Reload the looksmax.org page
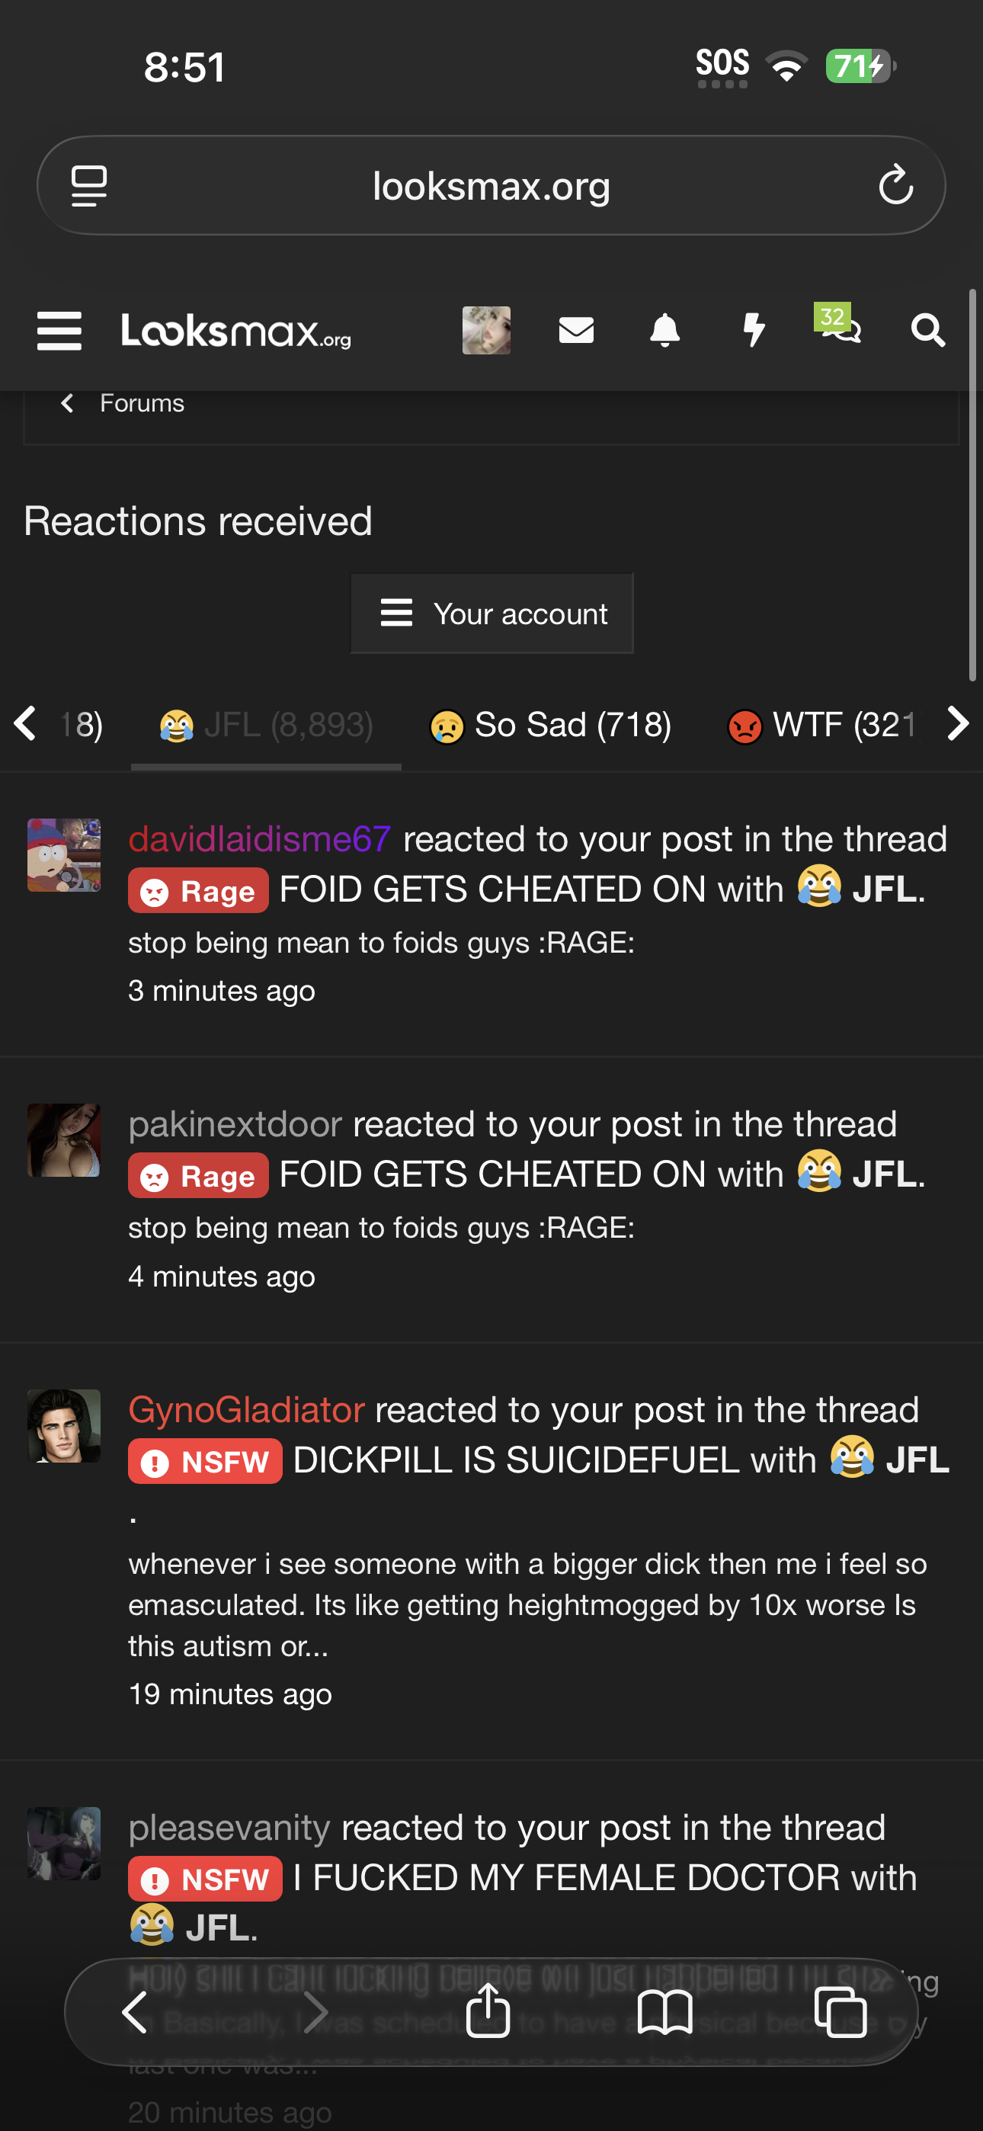 click(x=895, y=184)
